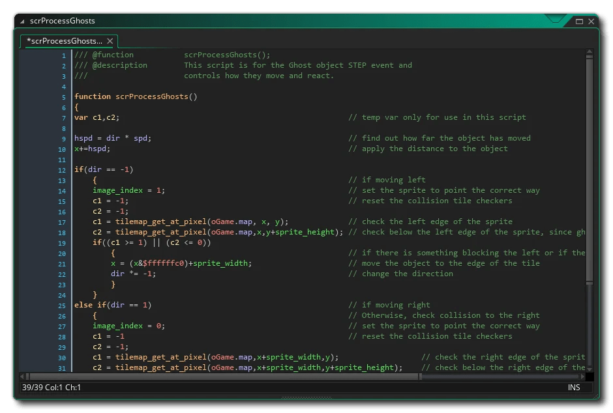Screen dimensions: 613x413
Task: Click the '@function' doc tag
Action: tap(113, 55)
